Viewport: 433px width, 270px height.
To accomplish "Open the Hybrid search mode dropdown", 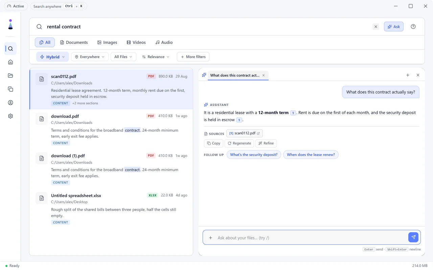I will coord(52,57).
